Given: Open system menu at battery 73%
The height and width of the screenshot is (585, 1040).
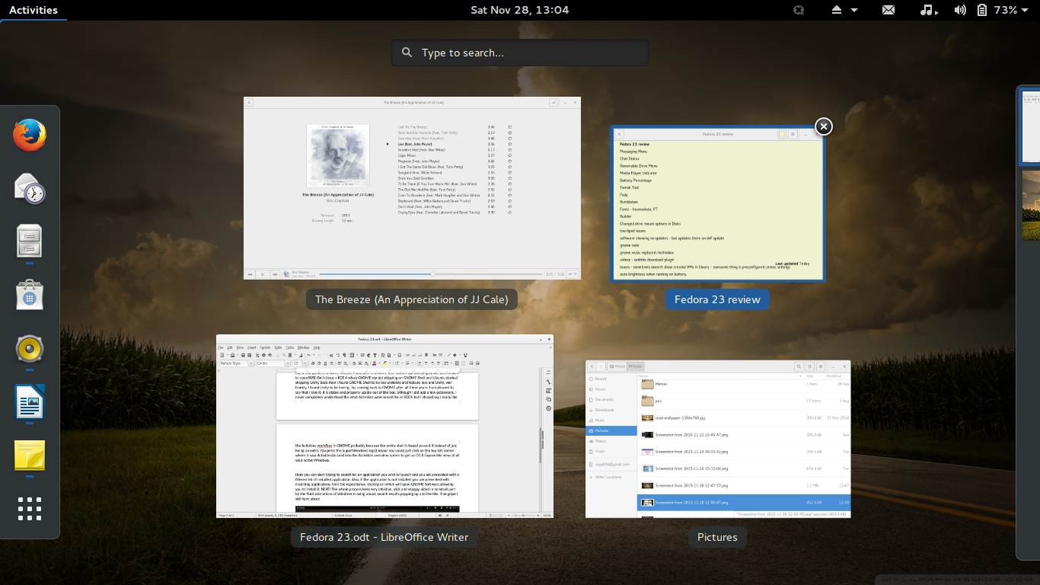Looking at the screenshot, I should (x=1003, y=10).
